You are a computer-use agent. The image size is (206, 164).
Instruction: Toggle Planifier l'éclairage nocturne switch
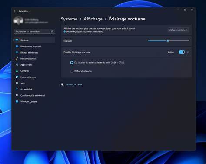coord(182,52)
